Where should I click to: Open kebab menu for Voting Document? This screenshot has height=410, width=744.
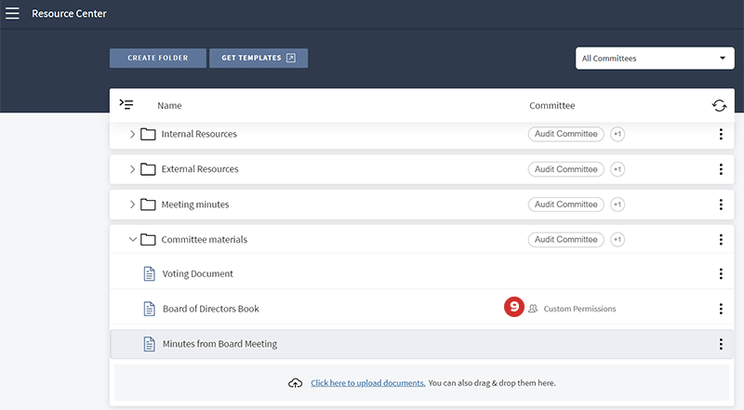pos(721,274)
